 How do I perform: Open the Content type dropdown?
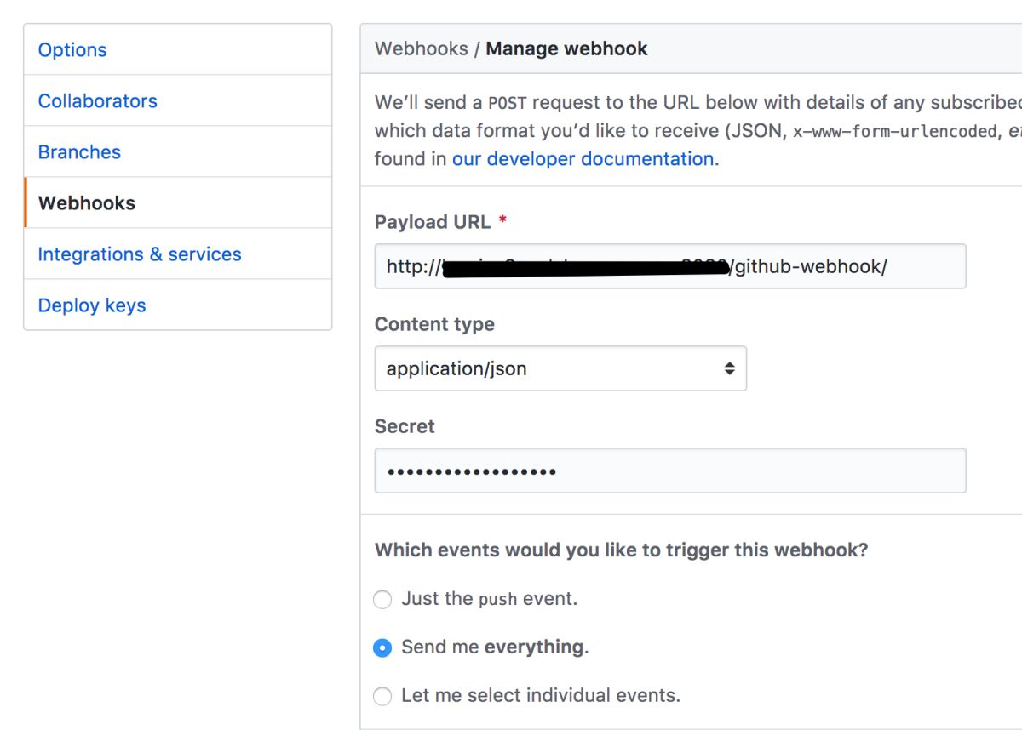[560, 368]
